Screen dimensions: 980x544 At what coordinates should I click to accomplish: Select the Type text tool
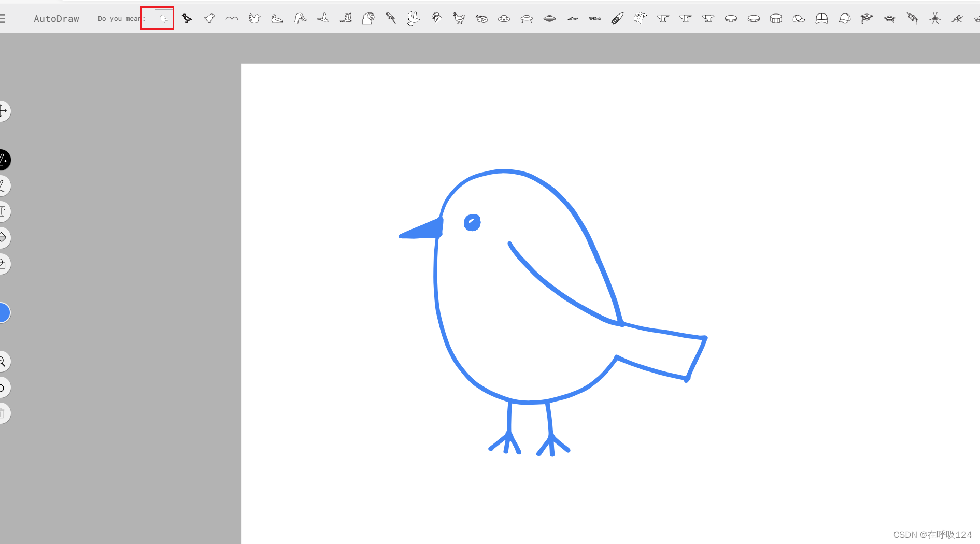point(3,211)
